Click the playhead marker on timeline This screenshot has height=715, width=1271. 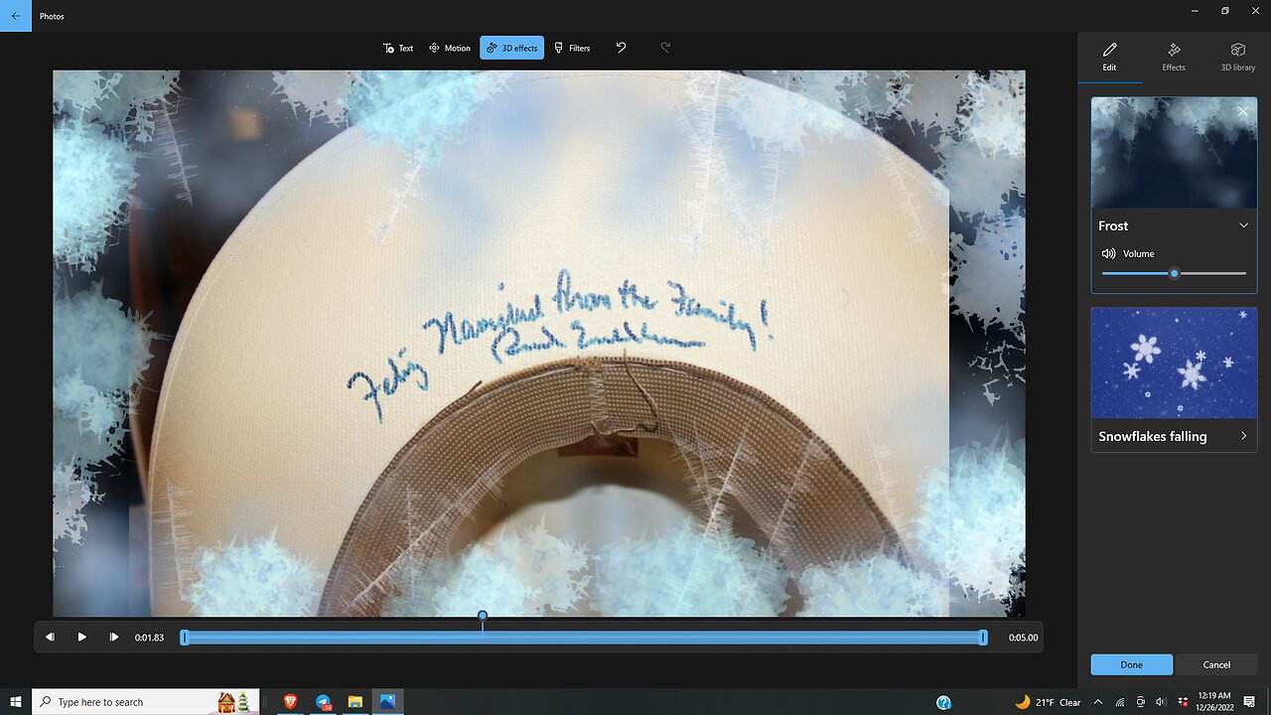coord(483,616)
